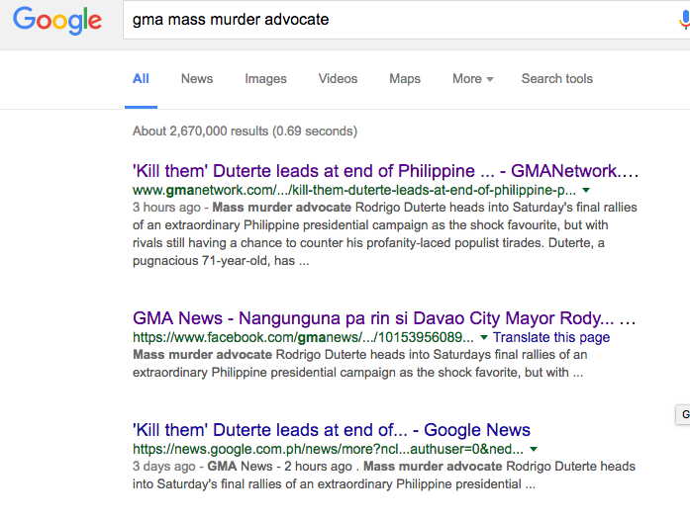This screenshot has height=521, width=690.
Task: Expand the More dropdown menu
Action: (472, 79)
